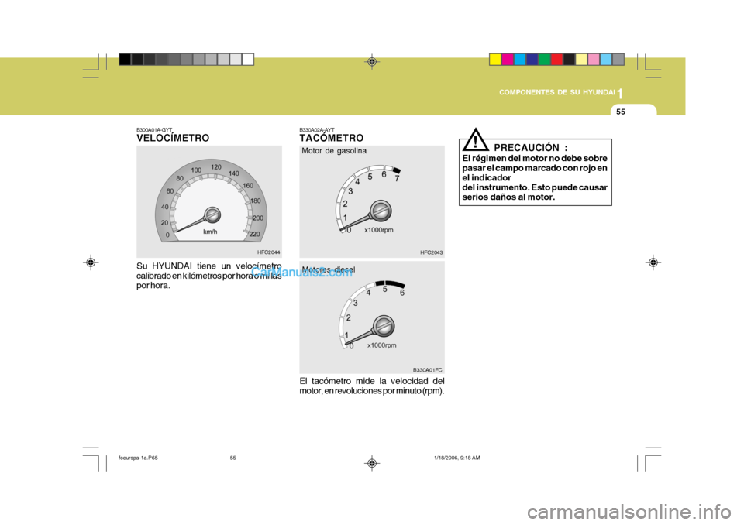The image size is (744, 525).
Task: Select the speedometer gauge illustration
Action: click(x=211, y=201)
